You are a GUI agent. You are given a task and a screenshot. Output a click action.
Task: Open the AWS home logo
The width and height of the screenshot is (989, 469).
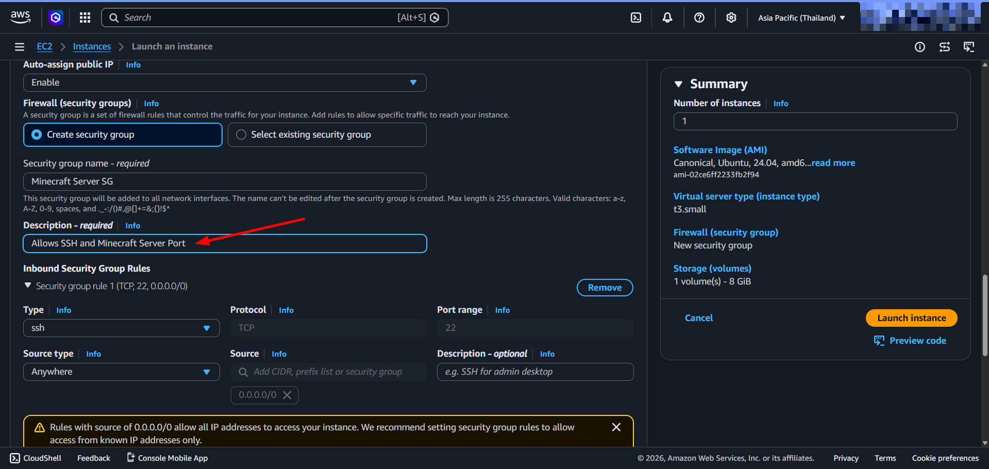20,18
